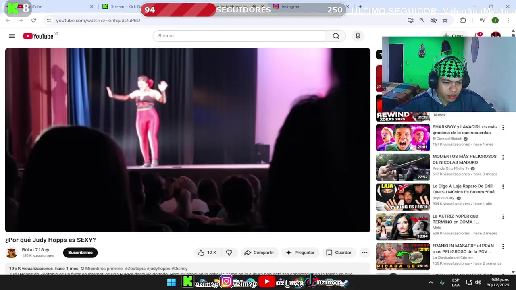Focus the Buscar search field
This screenshot has height=290, width=516.
coord(239,36)
